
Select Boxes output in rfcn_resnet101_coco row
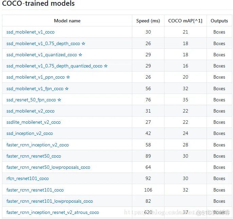pos(219,178)
